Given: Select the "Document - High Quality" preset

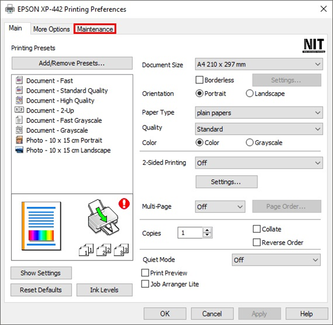Looking at the screenshot, I should coord(60,101).
